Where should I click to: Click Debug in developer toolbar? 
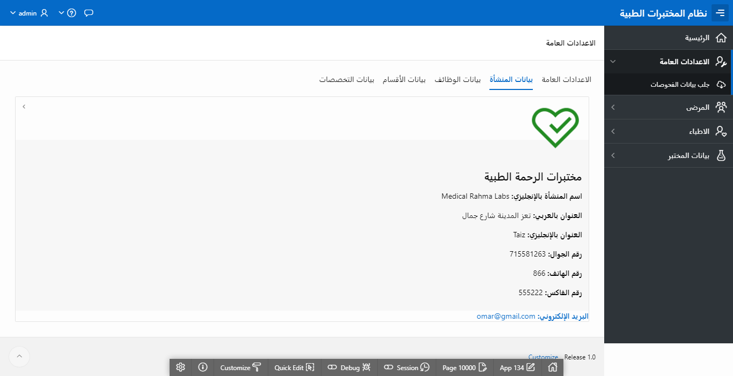coord(349,367)
